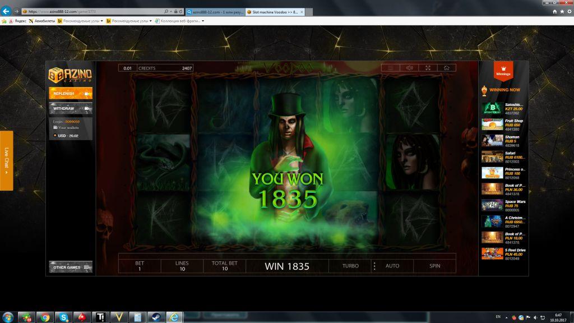The width and height of the screenshot is (574, 323).
Task: Select the USD wallet radio option
Action: (x=55, y=136)
